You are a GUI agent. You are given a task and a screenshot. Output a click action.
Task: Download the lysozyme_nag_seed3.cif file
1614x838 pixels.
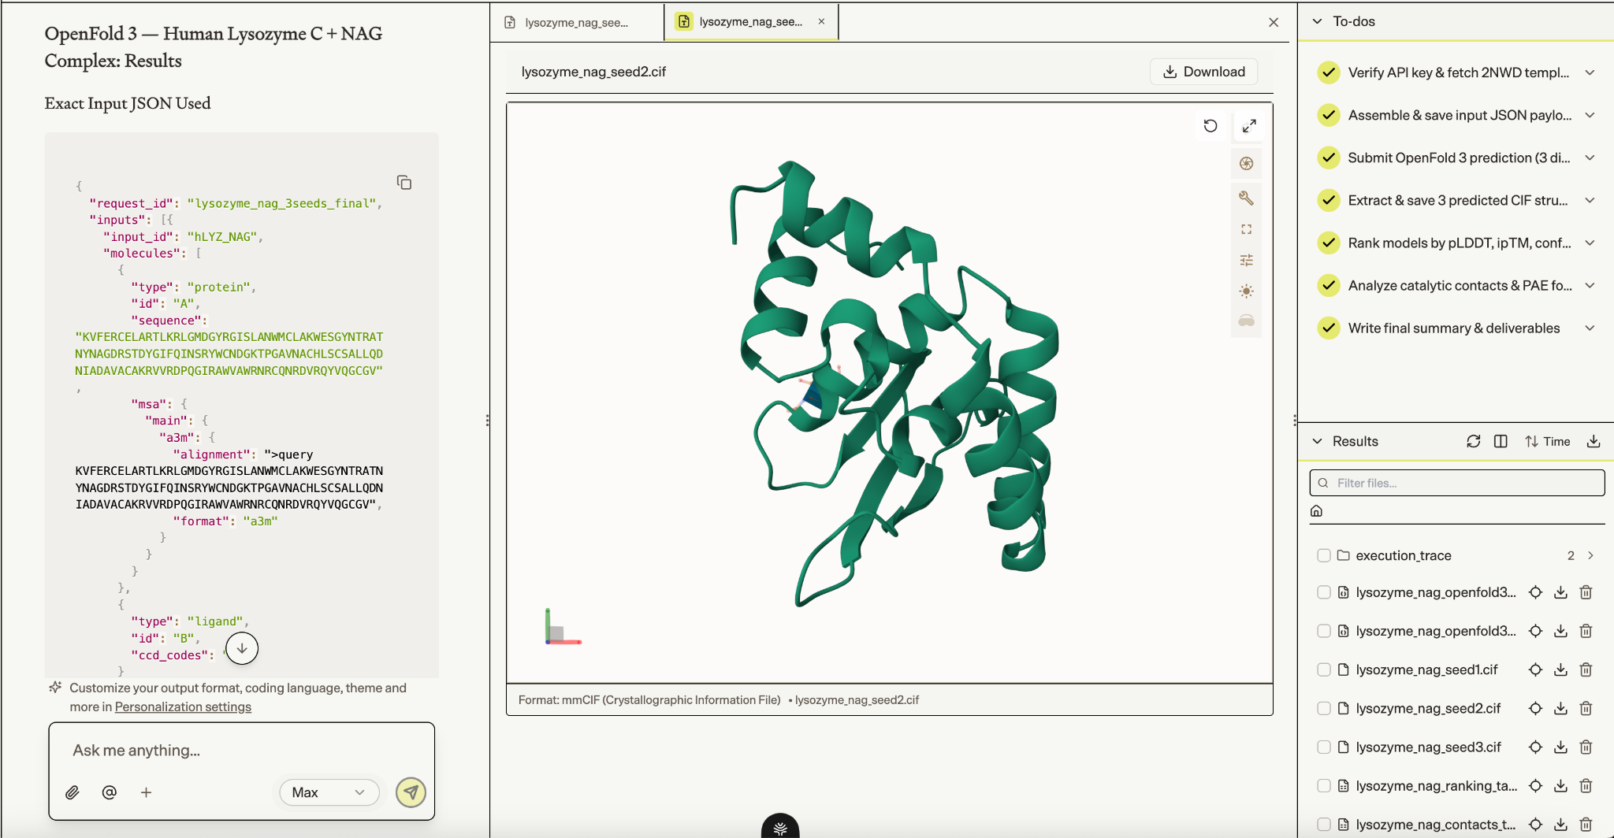pos(1560,747)
